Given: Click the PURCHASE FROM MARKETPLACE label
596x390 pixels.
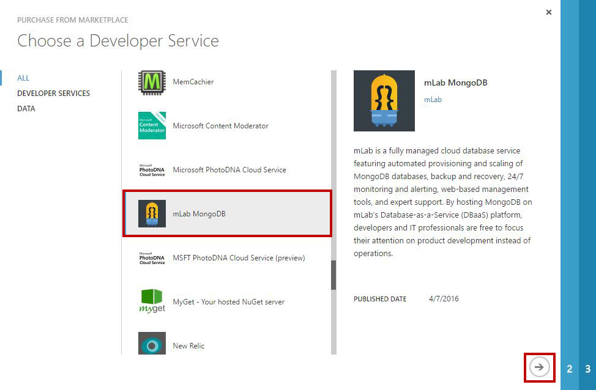Looking at the screenshot, I should pos(73,20).
